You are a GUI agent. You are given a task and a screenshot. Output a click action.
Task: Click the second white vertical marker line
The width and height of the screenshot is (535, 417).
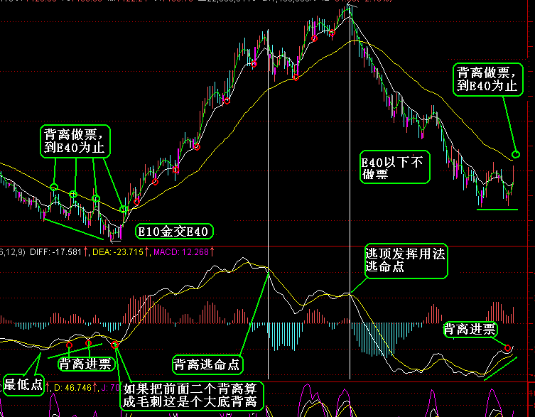click(350, 191)
